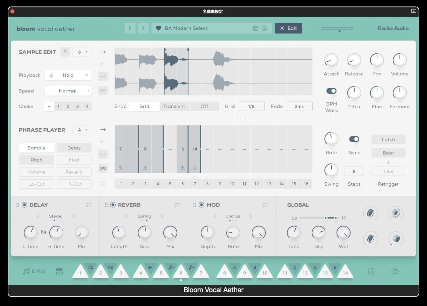Open Delay settings sliders icon
The height and width of the screenshot is (306, 427).
pyautogui.click(x=89, y=205)
